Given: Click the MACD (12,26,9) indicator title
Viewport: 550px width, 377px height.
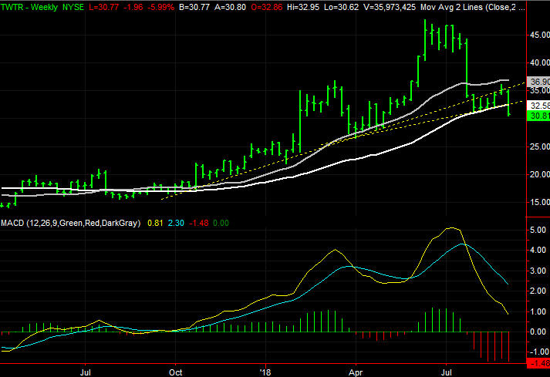Looking at the screenshot, I should click(x=70, y=223).
